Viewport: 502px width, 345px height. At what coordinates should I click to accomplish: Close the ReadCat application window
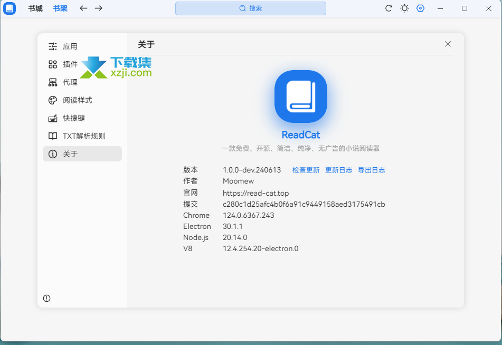tap(489, 8)
